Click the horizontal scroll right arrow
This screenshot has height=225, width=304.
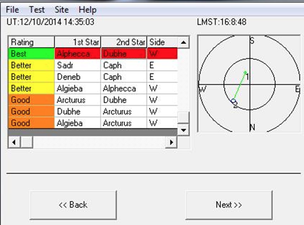(x=171, y=142)
